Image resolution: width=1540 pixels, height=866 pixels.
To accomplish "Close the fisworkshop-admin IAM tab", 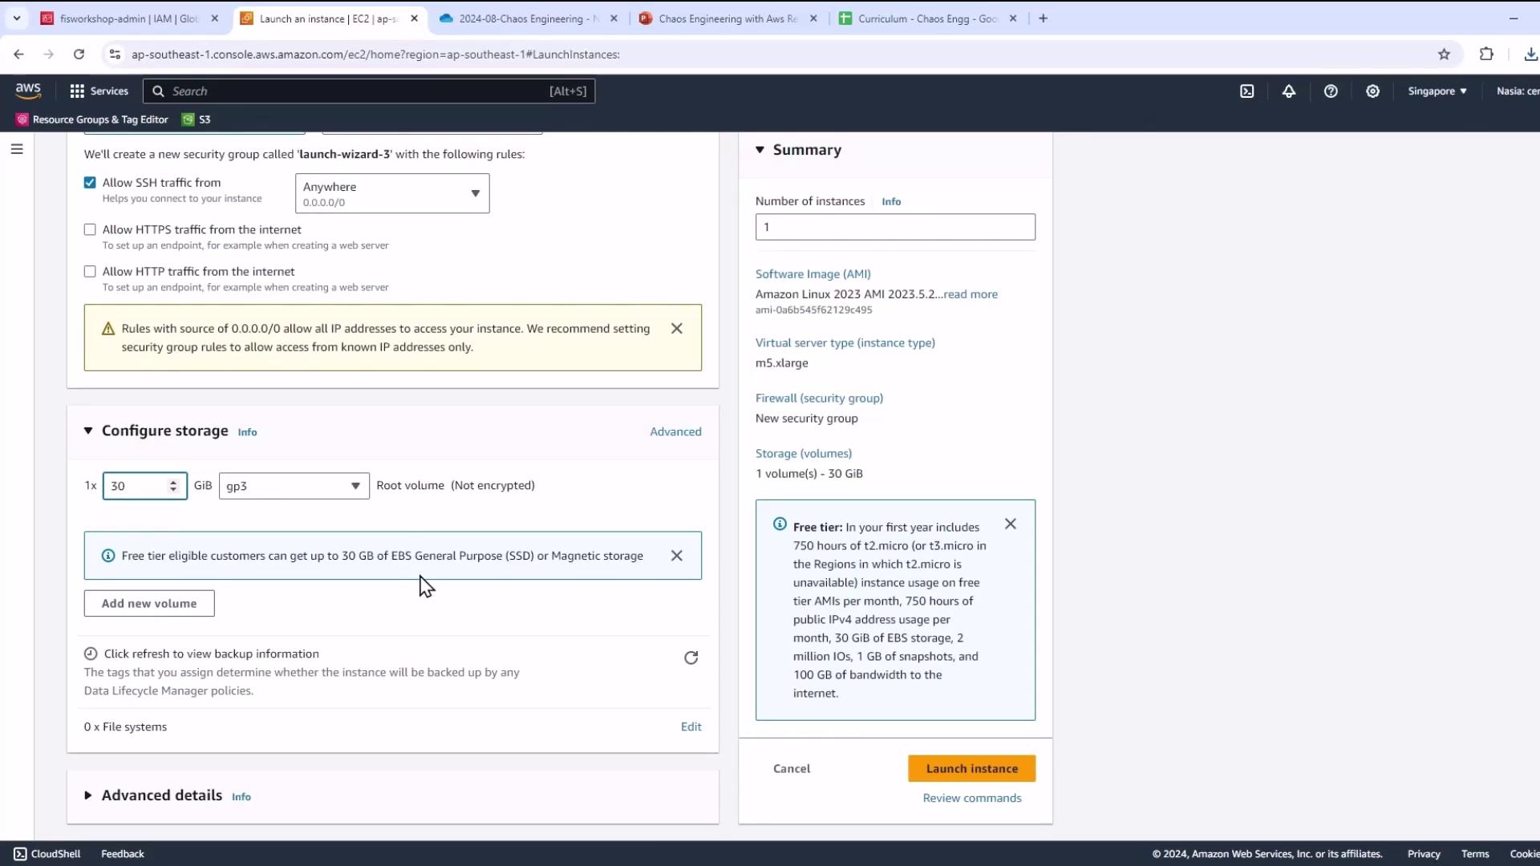I will coord(214,18).
